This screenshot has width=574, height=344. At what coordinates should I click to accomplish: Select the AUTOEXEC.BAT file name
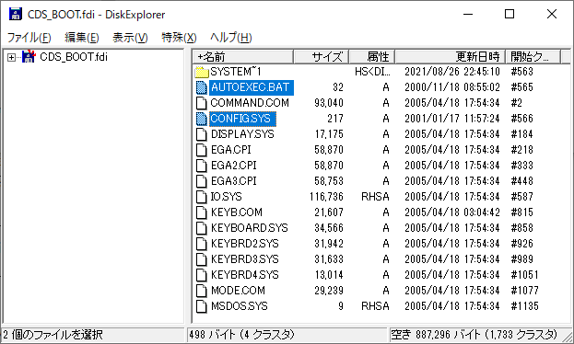(252, 87)
